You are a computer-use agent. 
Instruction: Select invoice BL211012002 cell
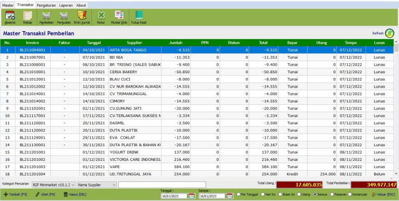33,86
